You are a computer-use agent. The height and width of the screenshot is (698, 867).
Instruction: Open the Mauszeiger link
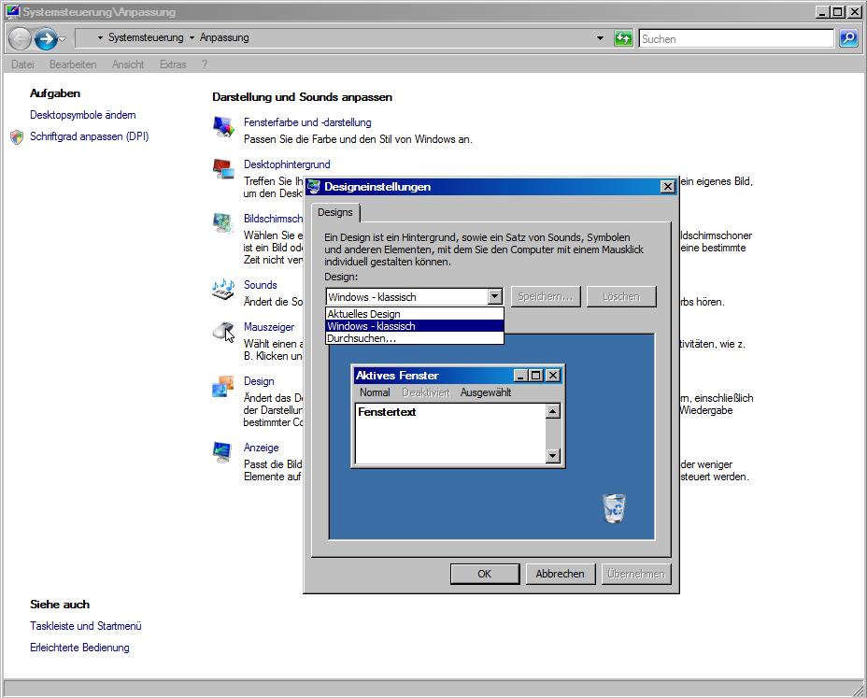(269, 327)
